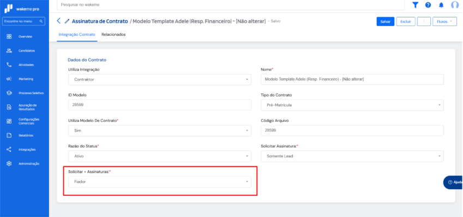Image resolution: width=463 pixels, height=217 pixels.
Task: Open Apuração de Resultados icon
Action: 9,107
